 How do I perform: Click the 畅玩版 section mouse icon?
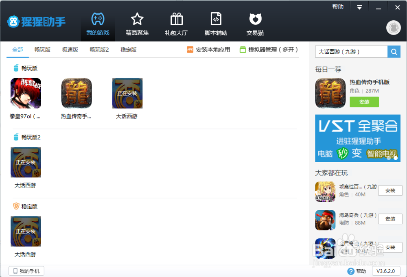coord(16,68)
